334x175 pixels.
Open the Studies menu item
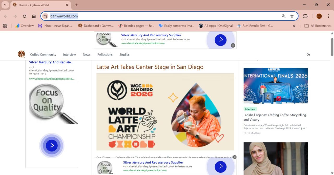point(124,55)
